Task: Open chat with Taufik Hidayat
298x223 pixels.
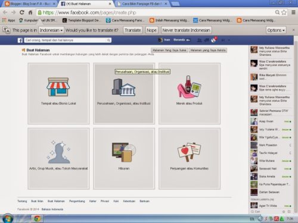Action: click(x=271, y=153)
